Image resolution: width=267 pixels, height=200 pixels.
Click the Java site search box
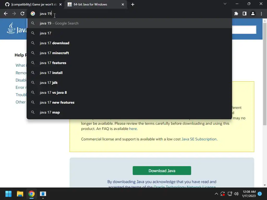(x=244, y=30)
